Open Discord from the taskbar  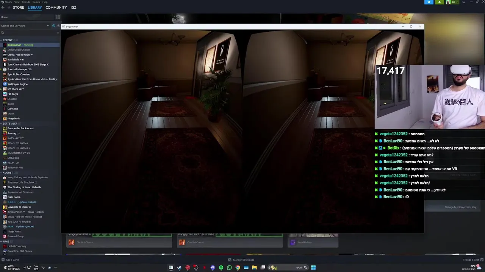click(213, 267)
